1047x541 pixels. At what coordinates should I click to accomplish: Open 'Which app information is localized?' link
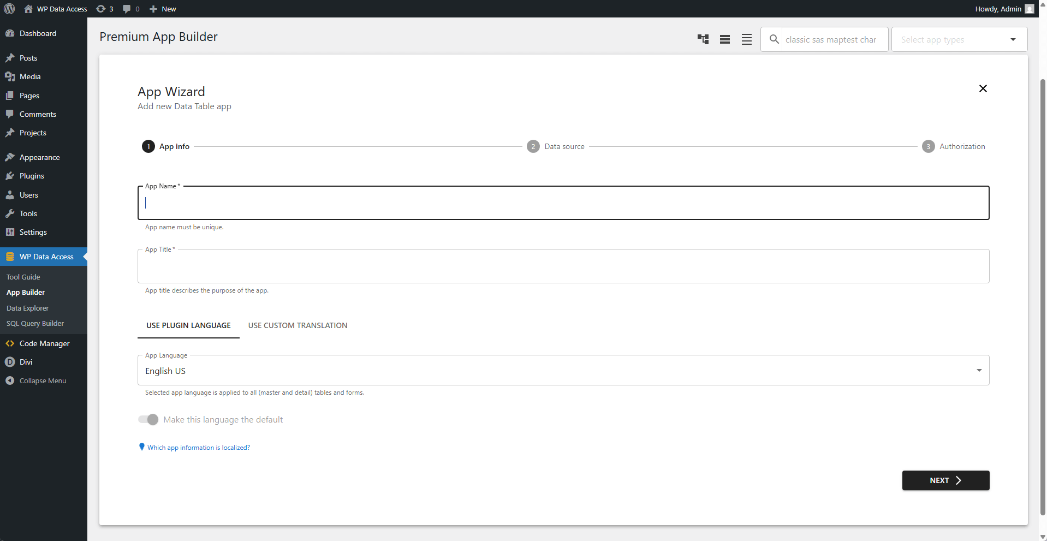click(x=199, y=447)
